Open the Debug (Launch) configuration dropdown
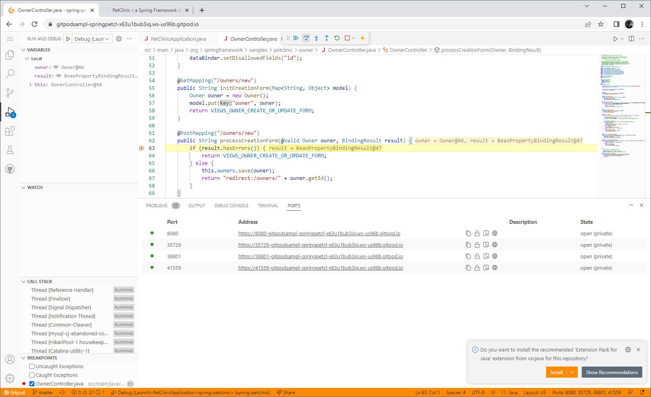Viewport: 651px width, 397px height. point(92,39)
